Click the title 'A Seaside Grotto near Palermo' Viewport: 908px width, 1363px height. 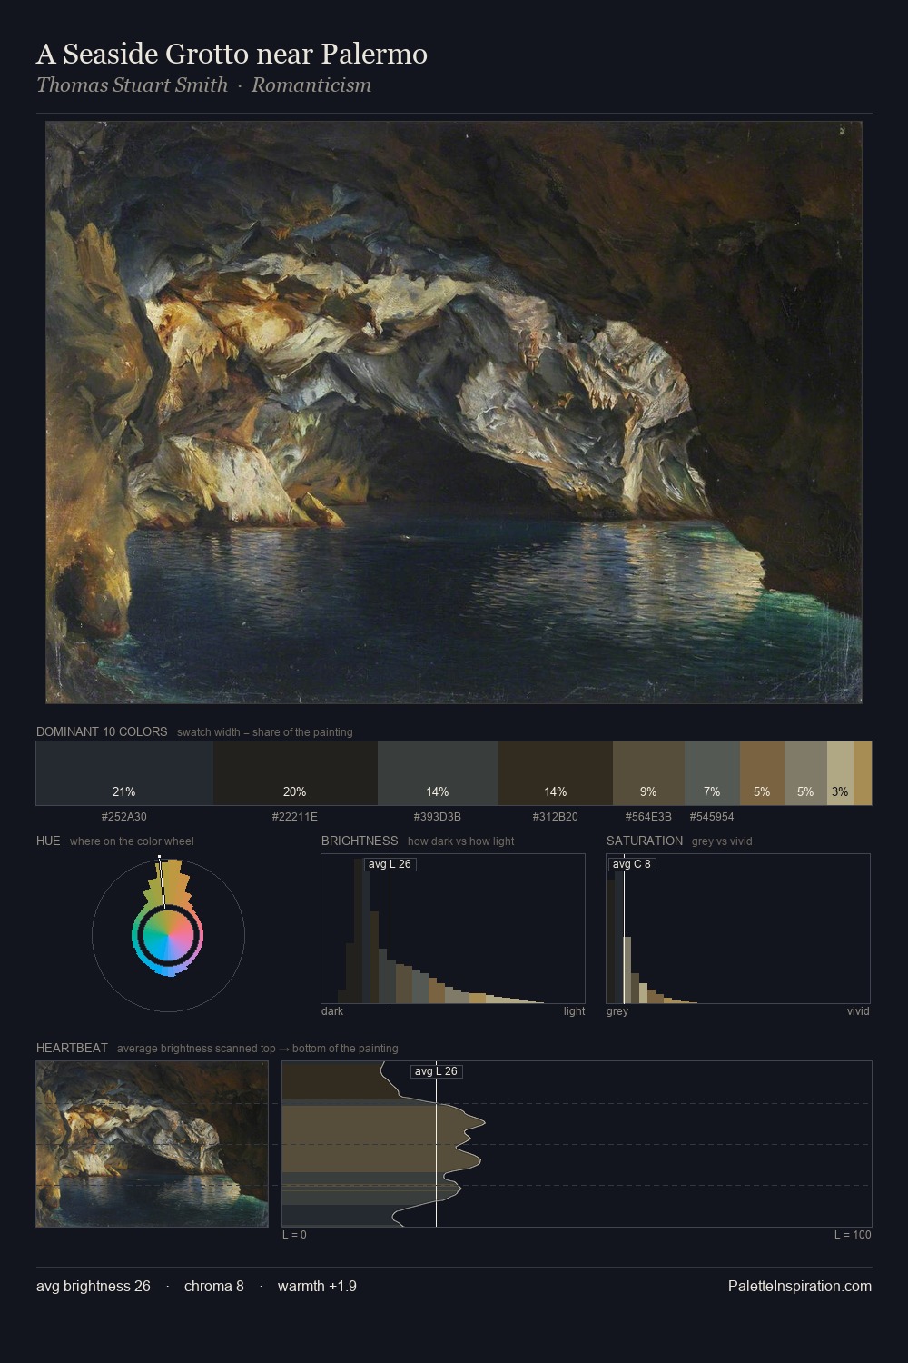pyautogui.click(x=232, y=54)
